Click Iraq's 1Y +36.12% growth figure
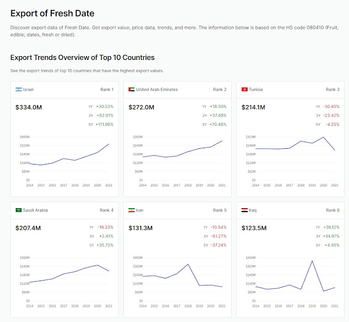Viewport: 349px width, 322px height. pos(331,227)
